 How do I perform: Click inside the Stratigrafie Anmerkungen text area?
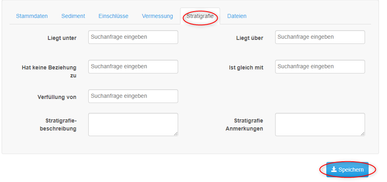[320, 125]
